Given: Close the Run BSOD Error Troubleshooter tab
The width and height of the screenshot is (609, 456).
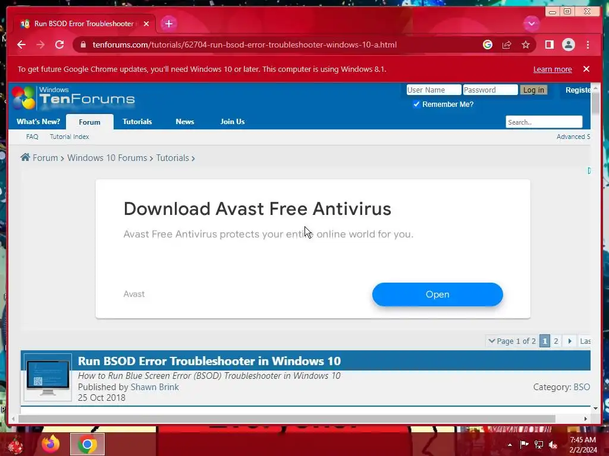Looking at the screenshot, I should point(146,24).
